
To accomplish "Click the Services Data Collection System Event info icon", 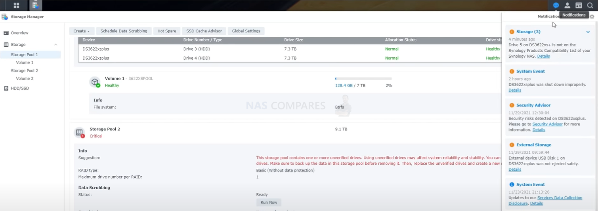I will point(512,185).
